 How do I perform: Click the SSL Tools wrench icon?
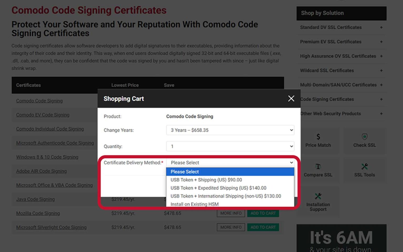tap(364, 166)
